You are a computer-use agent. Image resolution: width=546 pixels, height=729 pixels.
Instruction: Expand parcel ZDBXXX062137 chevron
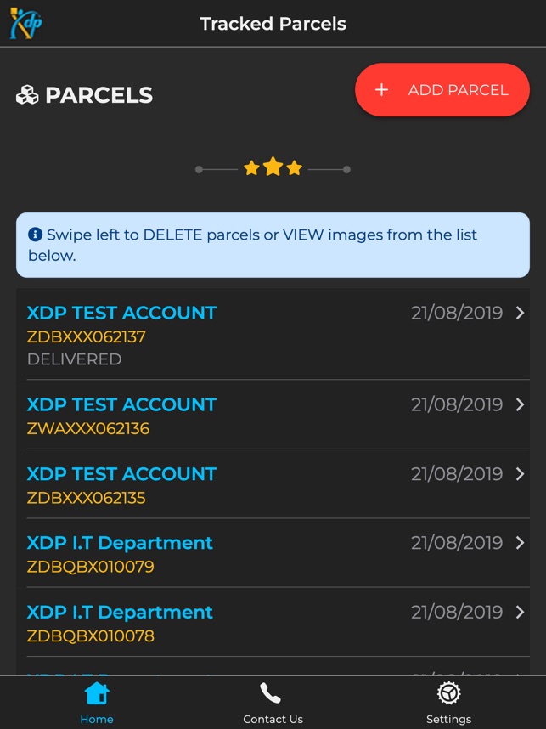[x=520, y=313]
